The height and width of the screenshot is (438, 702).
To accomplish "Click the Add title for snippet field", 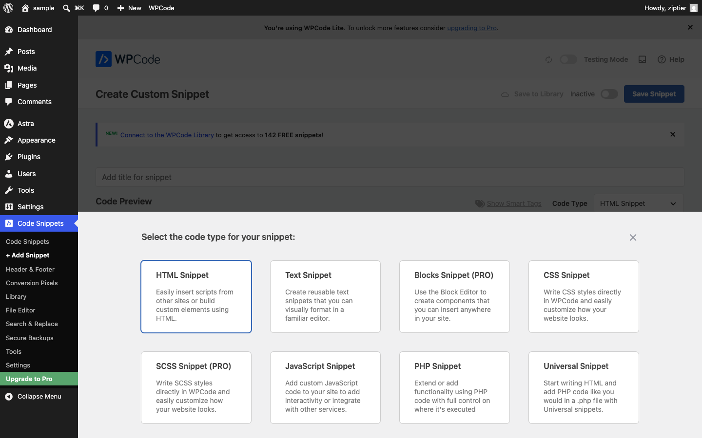I will click(x=390, y=177).
